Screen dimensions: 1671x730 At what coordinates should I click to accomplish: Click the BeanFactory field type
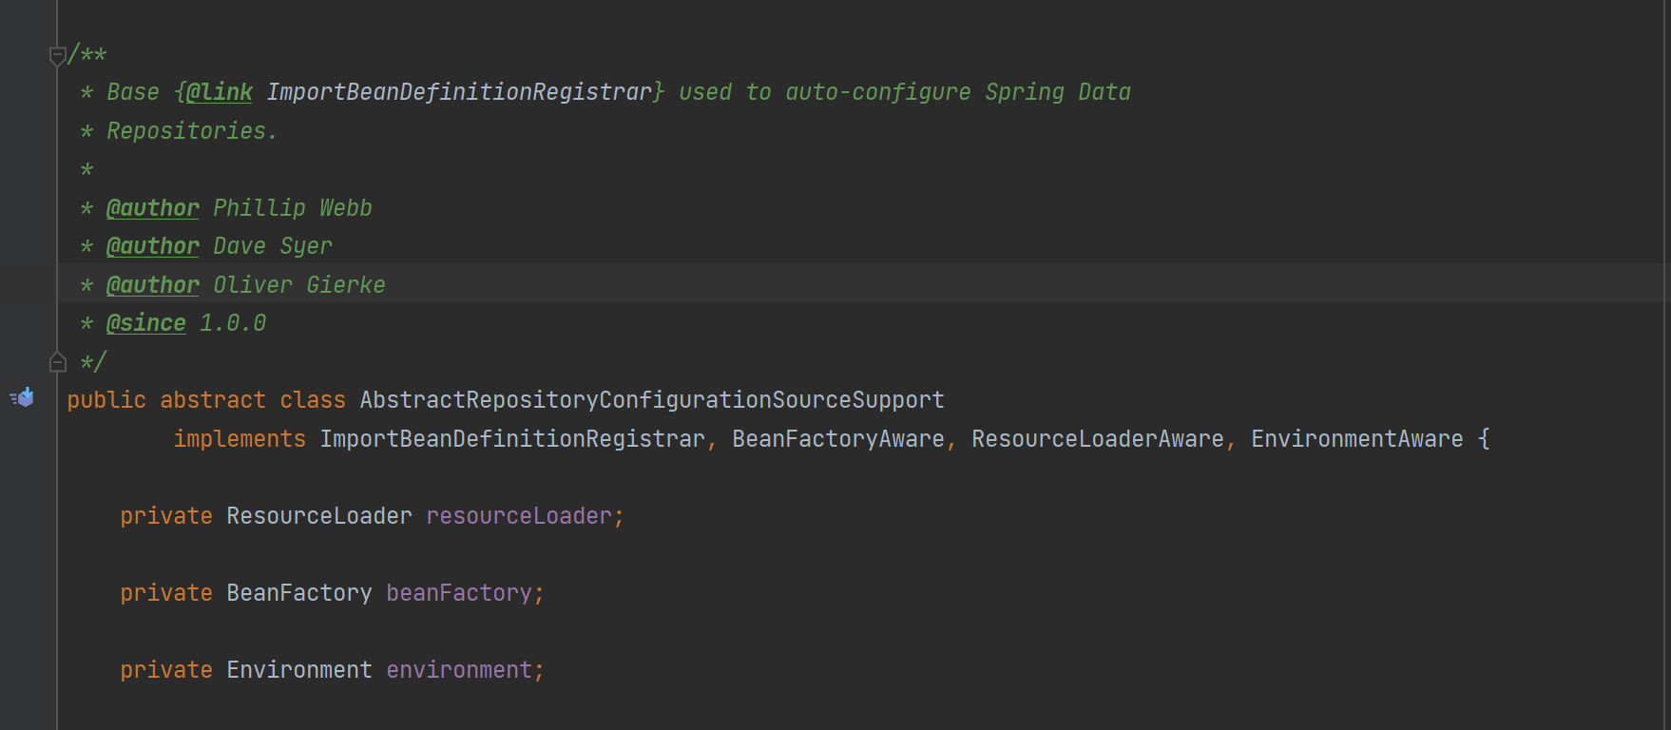pyautogui.click(x=299, y=593)
